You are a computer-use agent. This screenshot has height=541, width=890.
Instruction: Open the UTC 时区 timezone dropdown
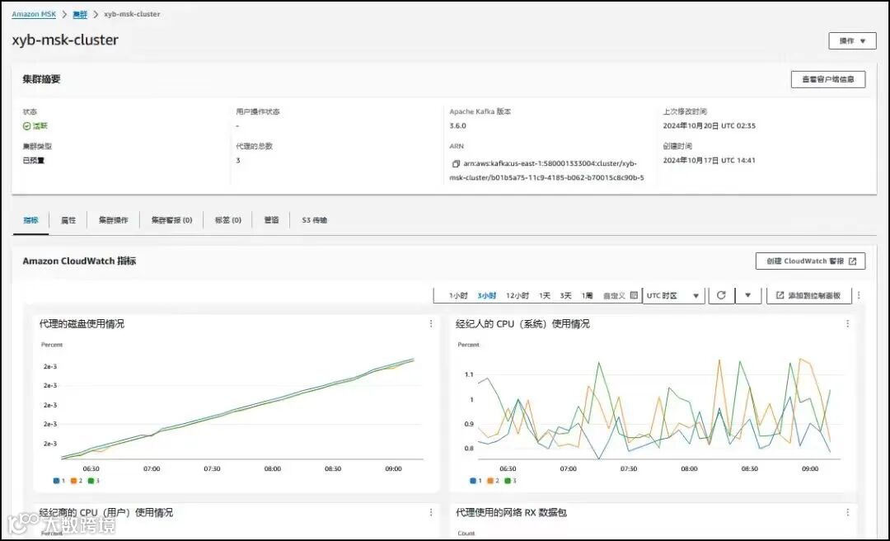tap(673, 295)
